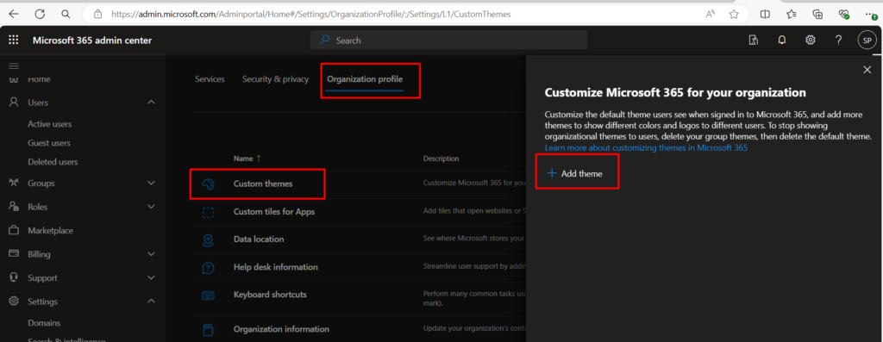883x342 pixels.
Task: Click the Custom tiles for Apps icon
Action: [x=209, y=212]
